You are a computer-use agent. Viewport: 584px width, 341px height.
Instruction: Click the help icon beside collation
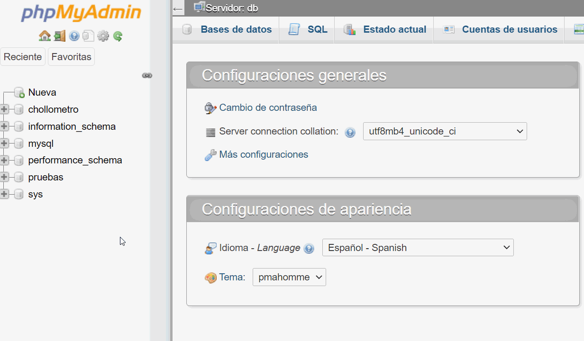click(x=350, y=132)
